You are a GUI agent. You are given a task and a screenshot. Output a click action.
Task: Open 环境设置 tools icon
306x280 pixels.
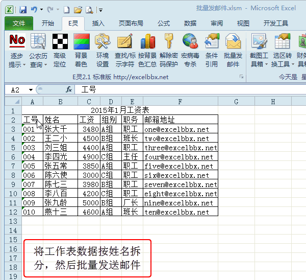click(x=103, y=41)
